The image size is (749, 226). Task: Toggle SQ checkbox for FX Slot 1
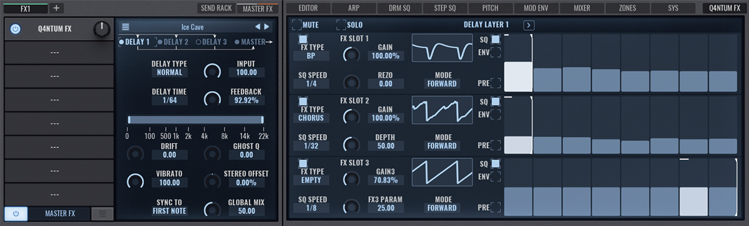click(x=495, y=39)
